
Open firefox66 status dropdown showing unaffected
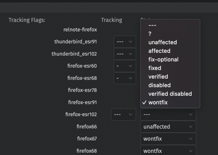tap(168, 127)
